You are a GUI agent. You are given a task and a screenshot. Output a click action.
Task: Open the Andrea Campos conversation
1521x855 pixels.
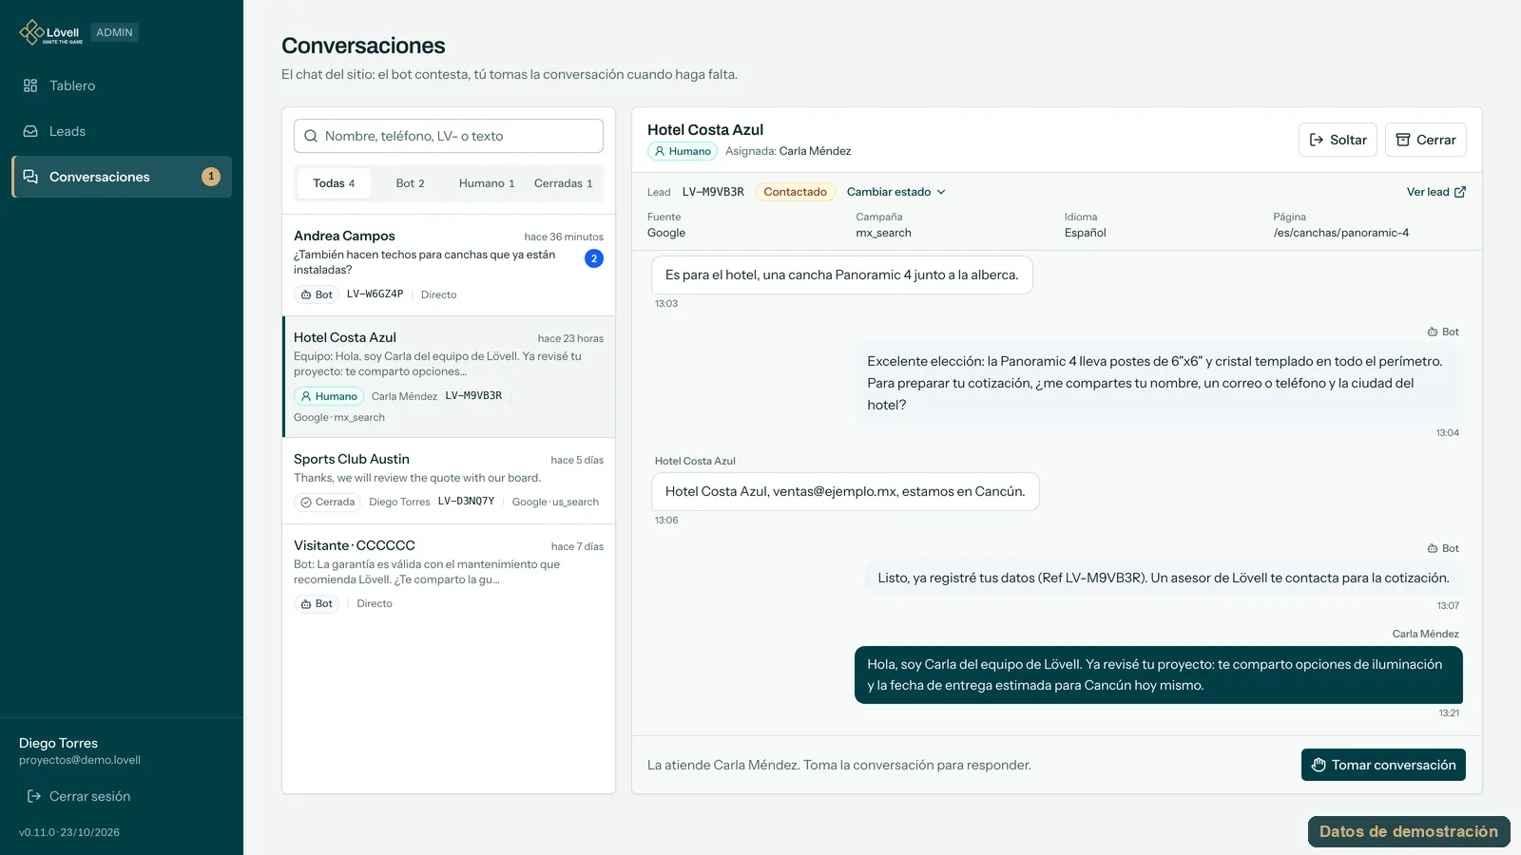tap(449, 265)
